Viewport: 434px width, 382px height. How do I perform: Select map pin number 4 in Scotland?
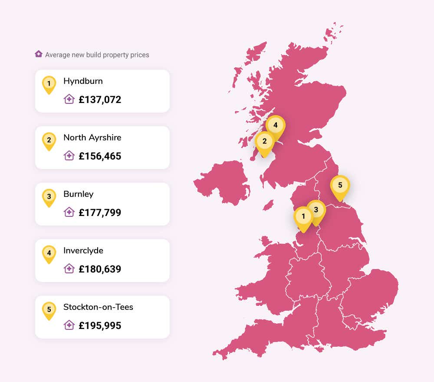coord(276,127)
